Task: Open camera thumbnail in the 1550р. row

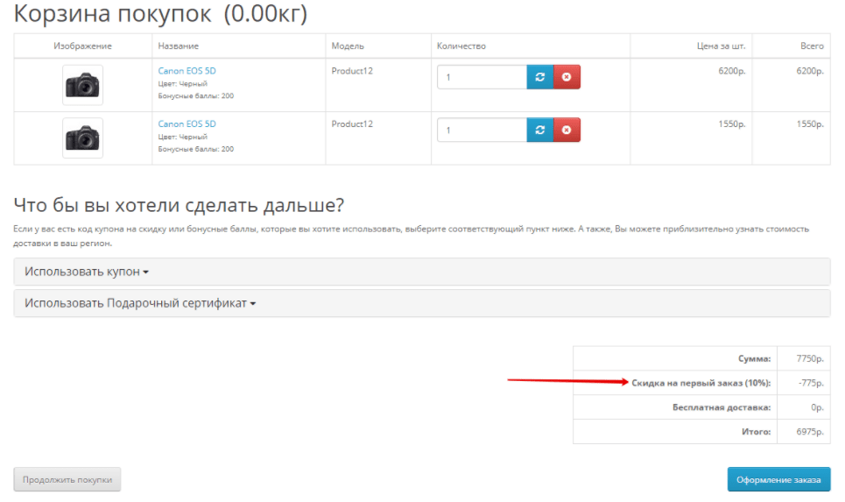Action: point(82,138)
